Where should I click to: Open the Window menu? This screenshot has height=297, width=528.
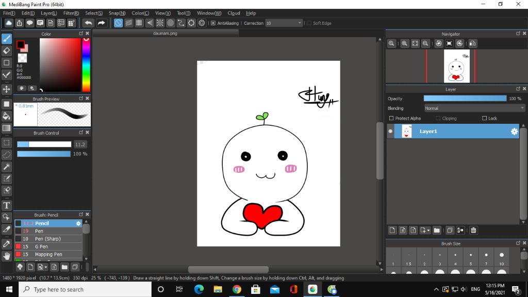click(x=209, y=13)
